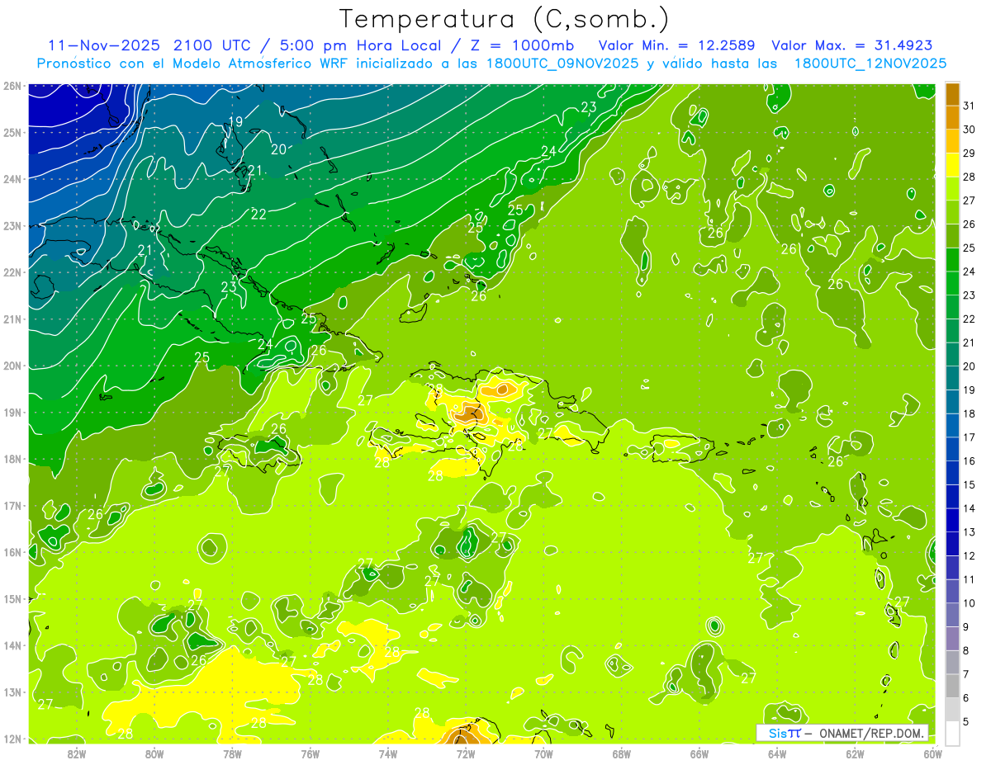Click the color scale label '30'
991x765 pixels.
click(x=970, y=130)
